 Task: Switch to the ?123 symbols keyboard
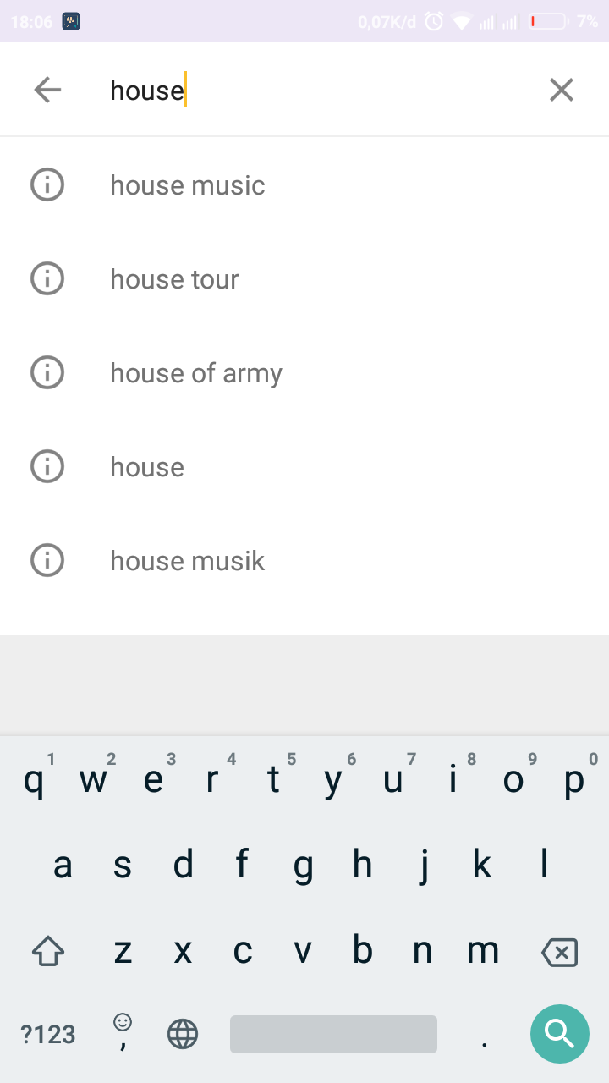pyautogui.click(x=48, y=1034)
